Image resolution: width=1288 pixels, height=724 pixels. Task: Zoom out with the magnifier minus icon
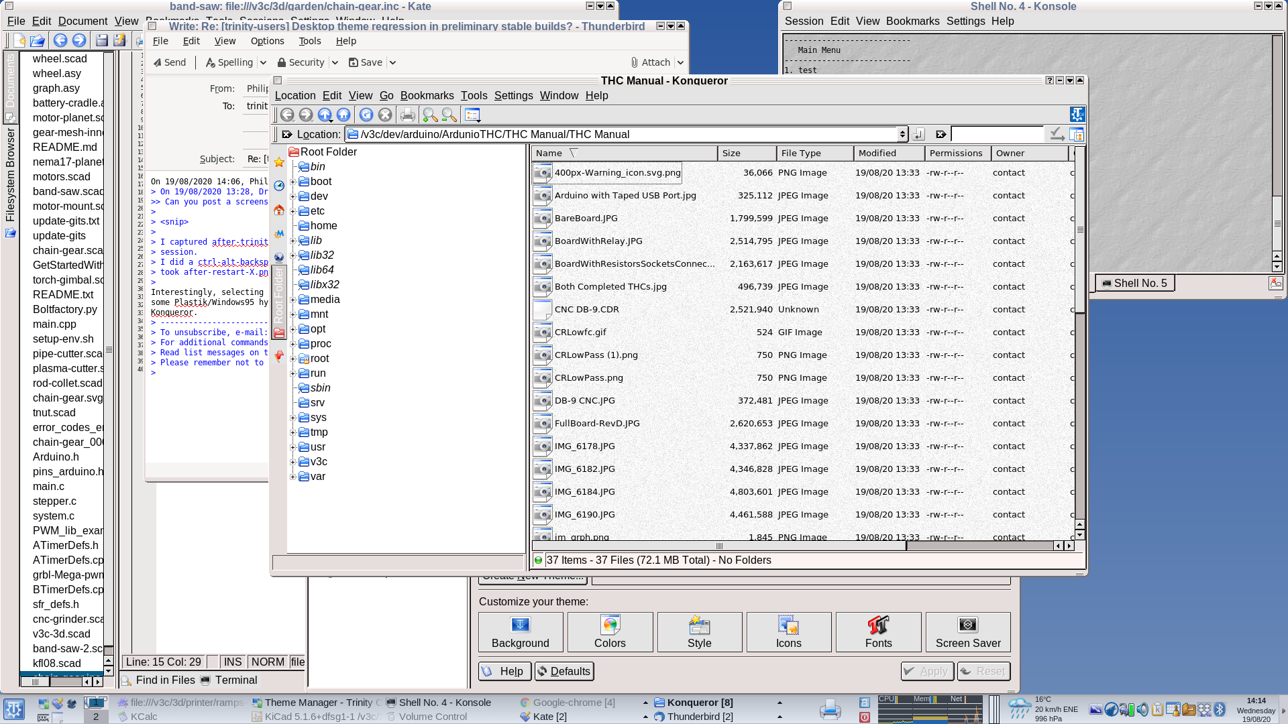point(449,115)
